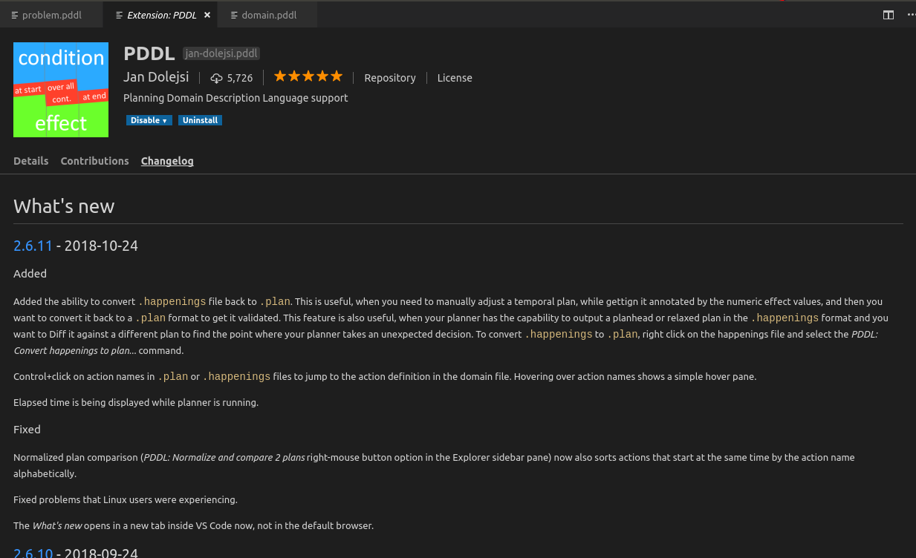Click the PDDL extension condition-effect icon

point(60,90)
